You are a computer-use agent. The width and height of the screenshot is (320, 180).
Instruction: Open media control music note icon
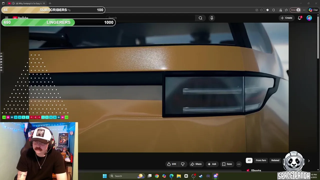[280, 10]
